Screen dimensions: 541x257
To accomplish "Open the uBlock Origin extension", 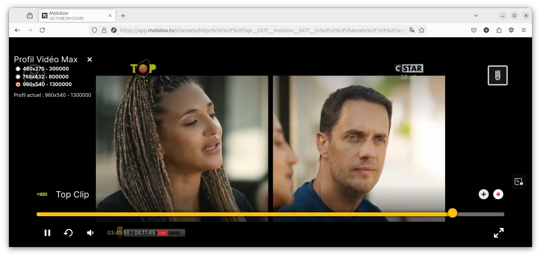I will [x=511, y=30].
